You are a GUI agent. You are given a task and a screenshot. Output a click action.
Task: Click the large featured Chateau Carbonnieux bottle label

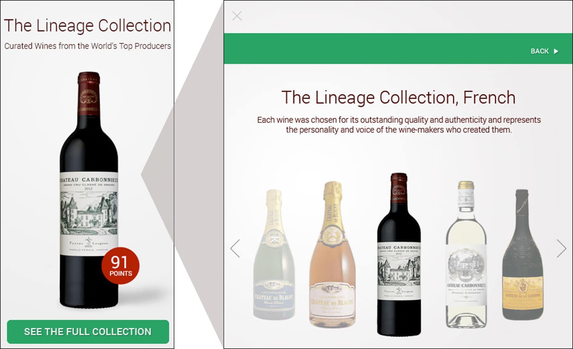[89, 214]
